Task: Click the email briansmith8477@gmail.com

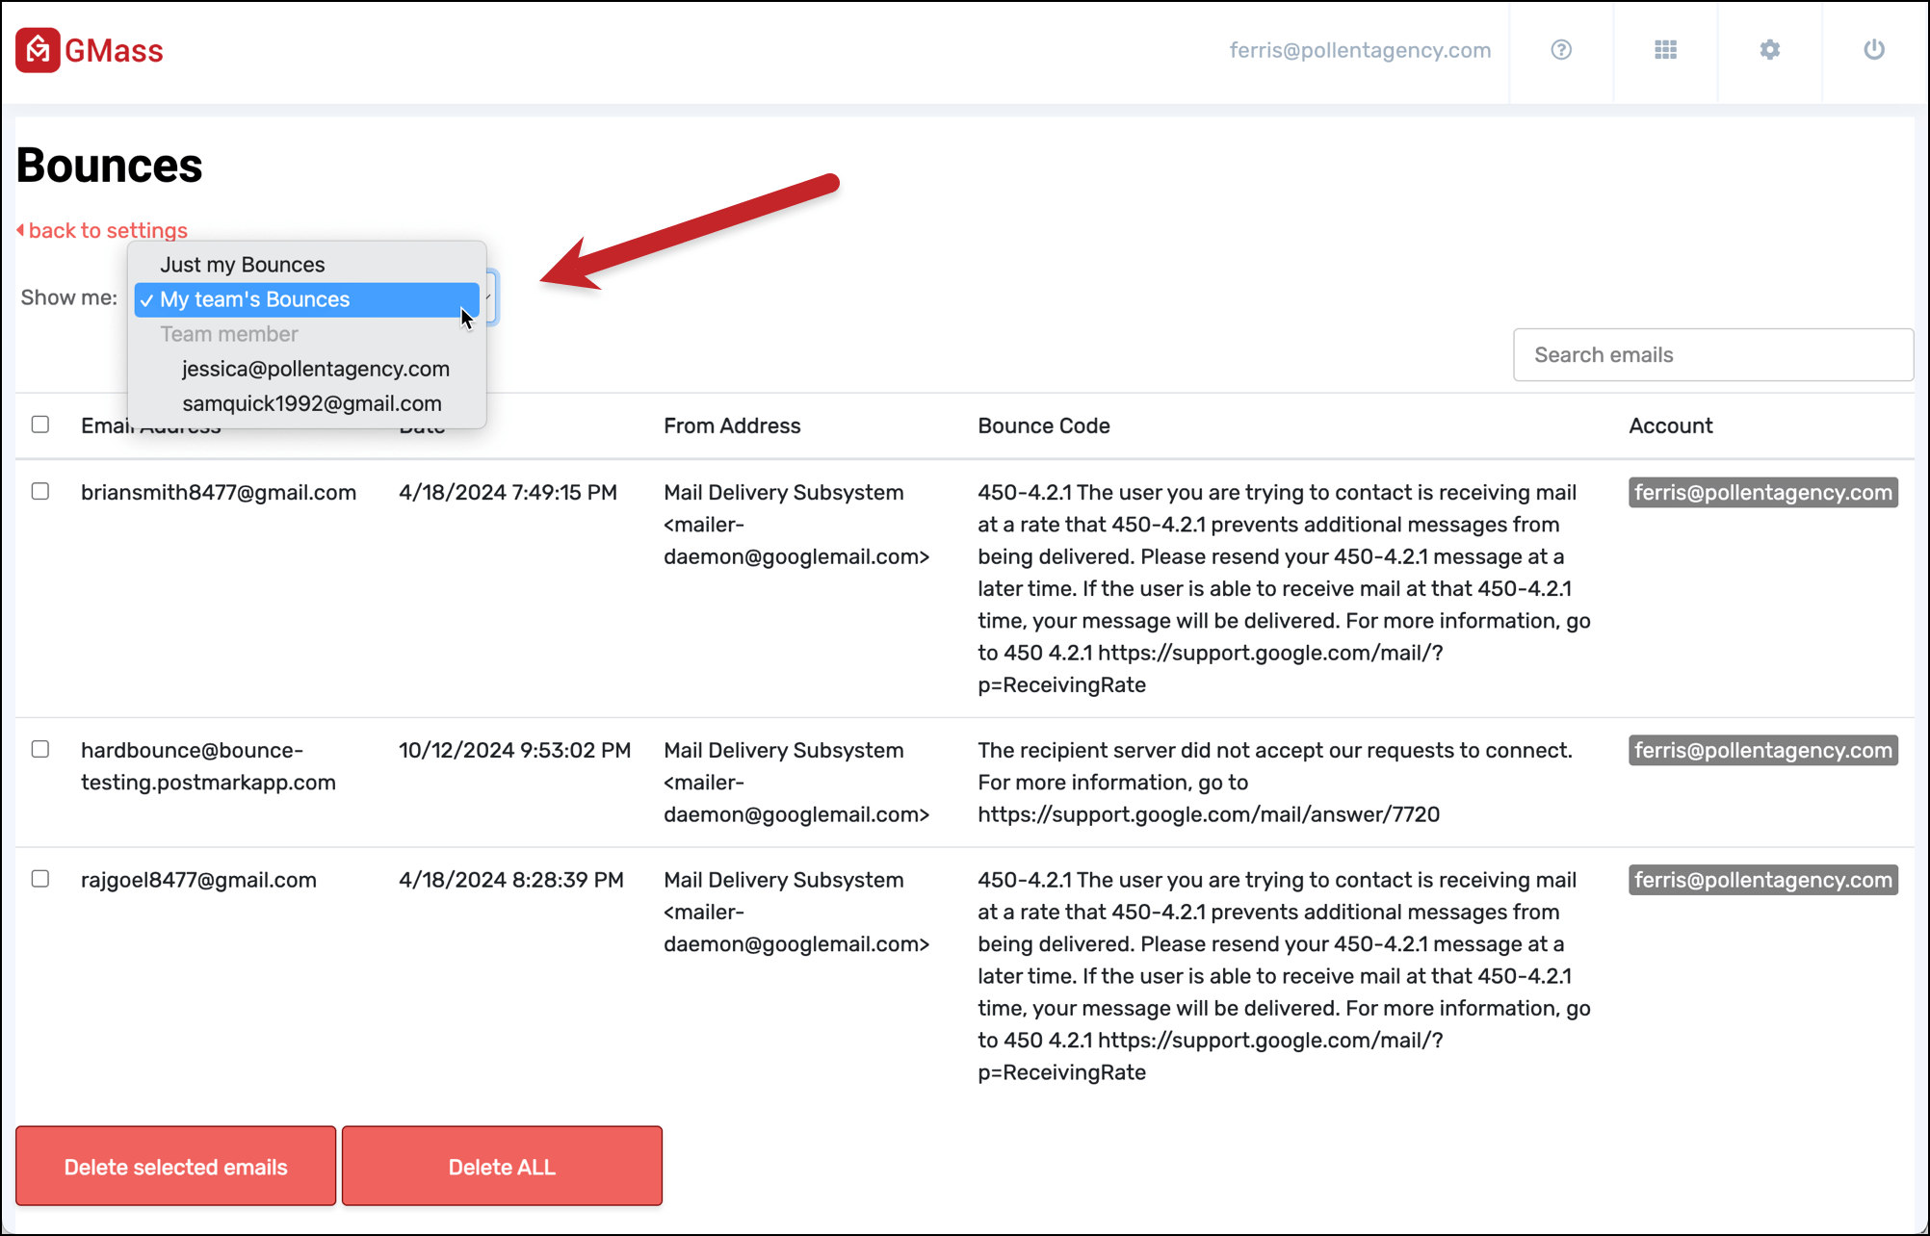Action: click(219, 493)
